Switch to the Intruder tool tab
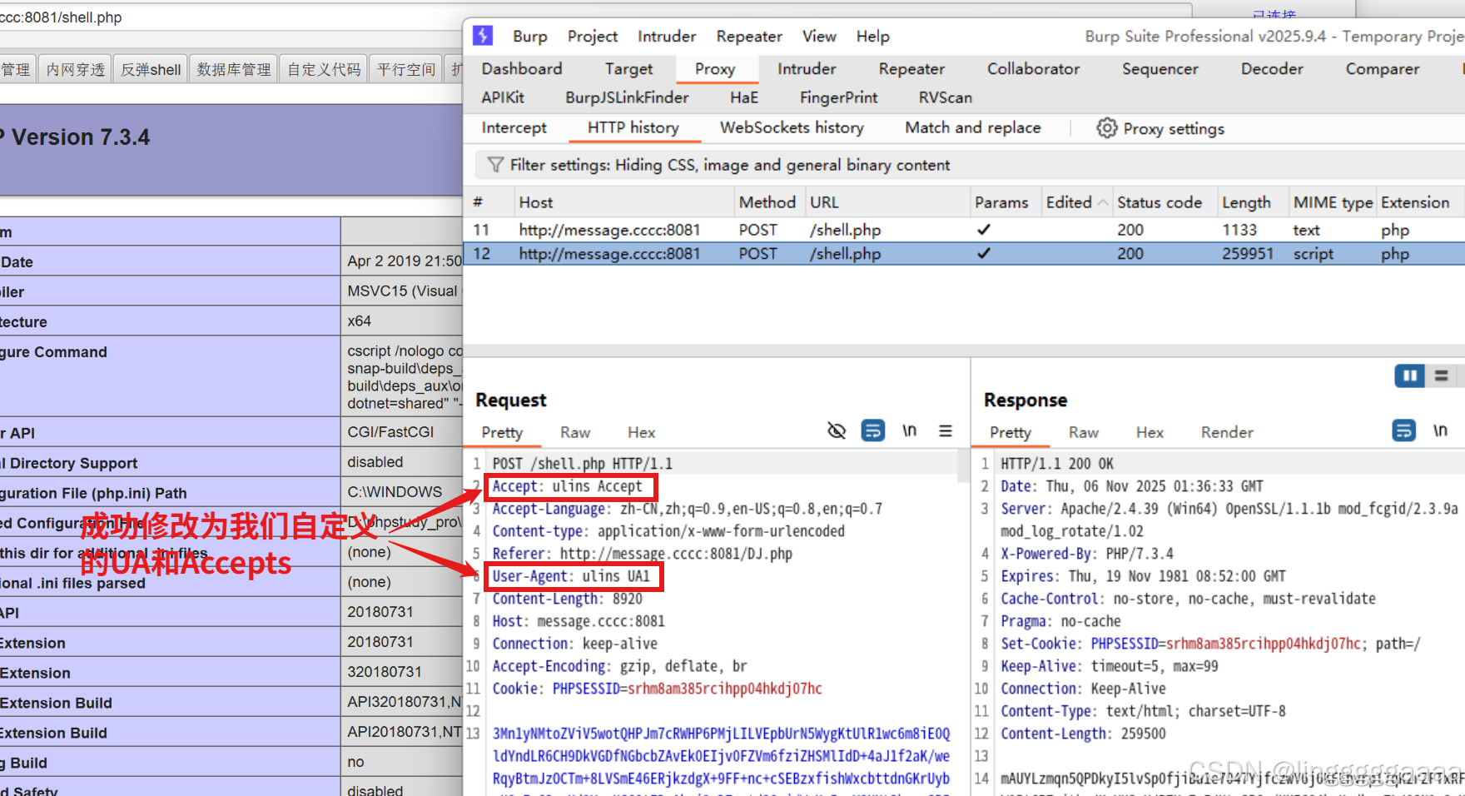Screen dimensions: 1465x796 807,69
